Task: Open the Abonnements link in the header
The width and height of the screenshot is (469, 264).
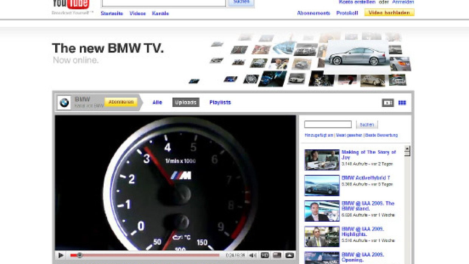Action: click(x=314, y=13)
